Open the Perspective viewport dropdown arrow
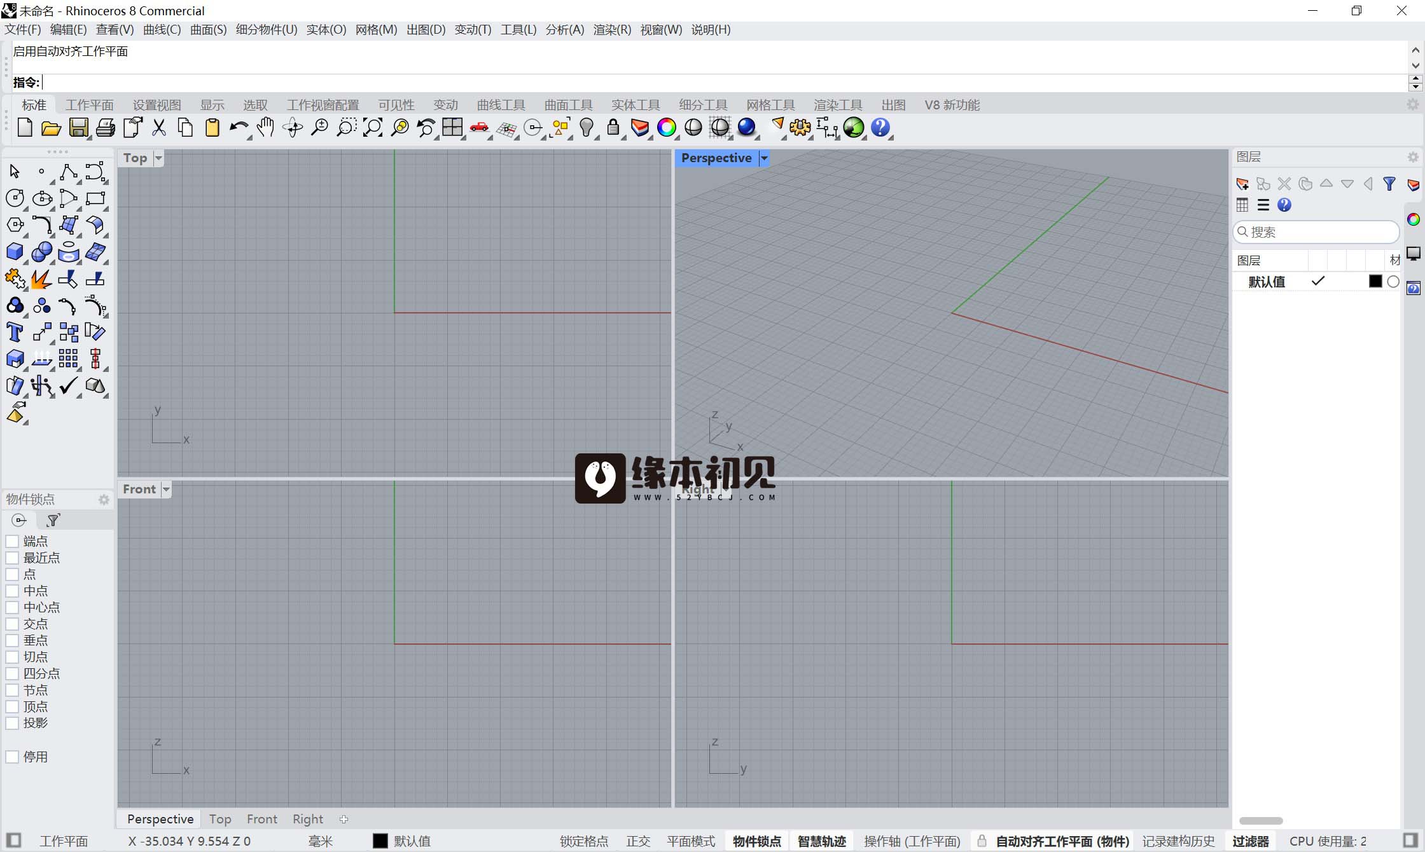Viewport: 1425px width, 852px height. coord(764,158)
